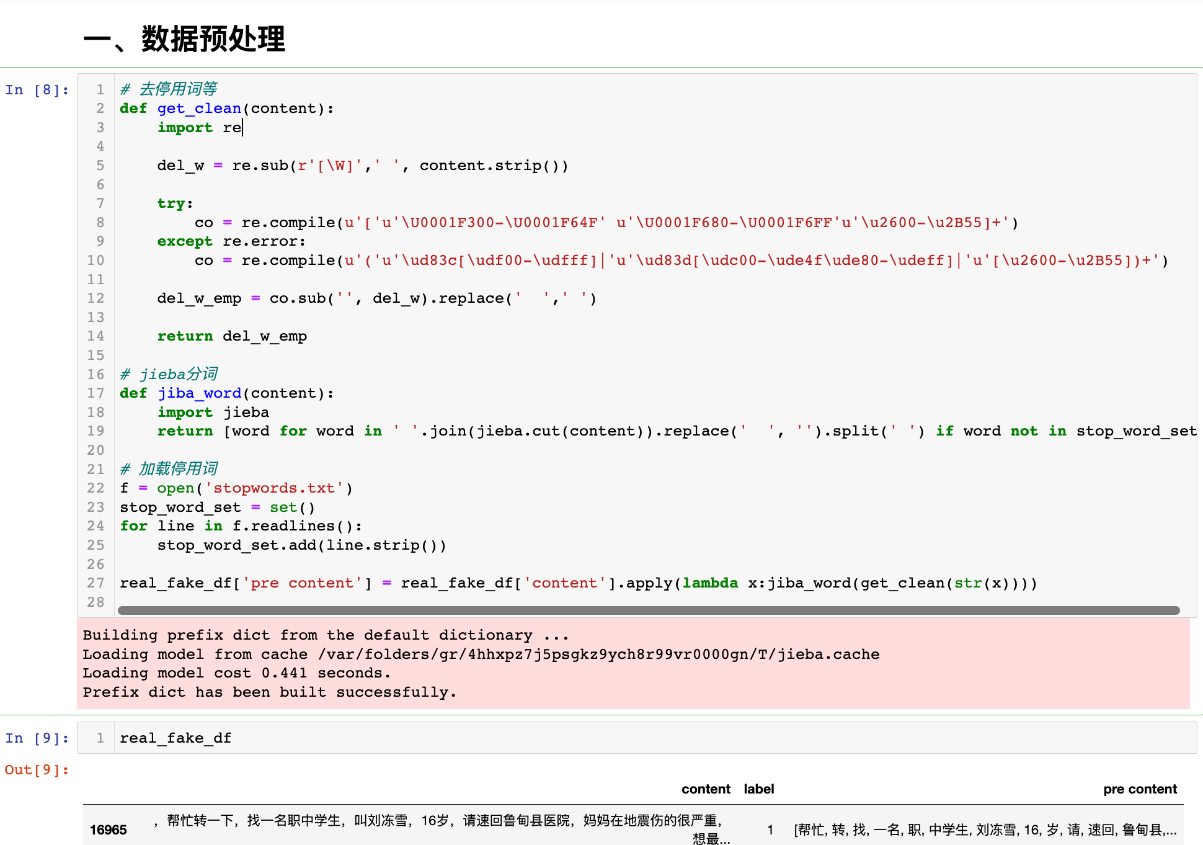Click the 'def jiba_word(content):' line
This screenshot has height=845, width=1203.
coord(226,393)
